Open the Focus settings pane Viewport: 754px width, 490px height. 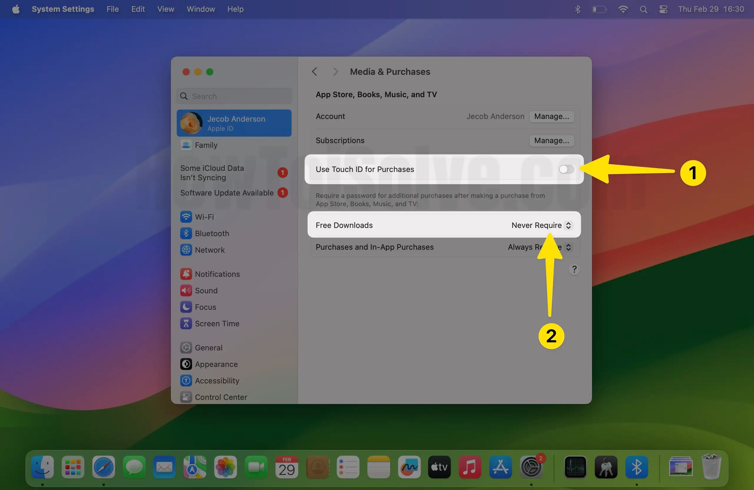[205, 307]
